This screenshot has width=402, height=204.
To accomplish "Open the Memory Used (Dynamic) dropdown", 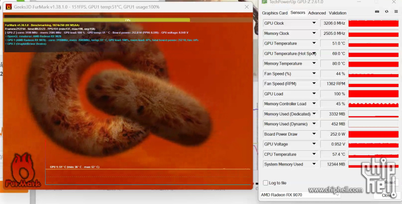I will (314, 124).
